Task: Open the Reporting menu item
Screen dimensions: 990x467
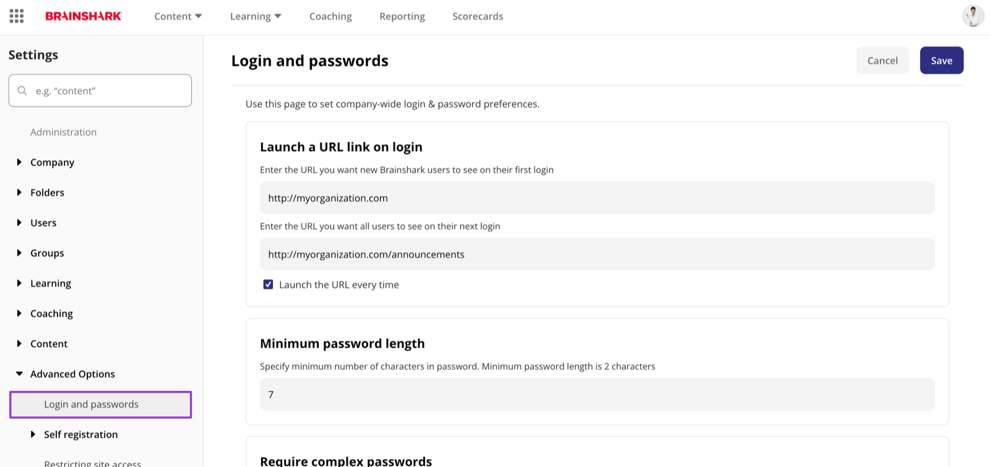Action: [x=402, y=16]
